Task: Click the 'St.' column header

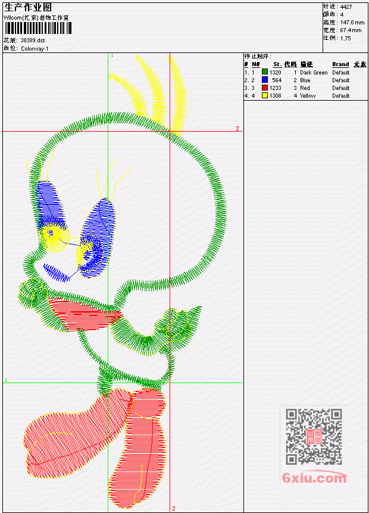Action: click(277, 64)
